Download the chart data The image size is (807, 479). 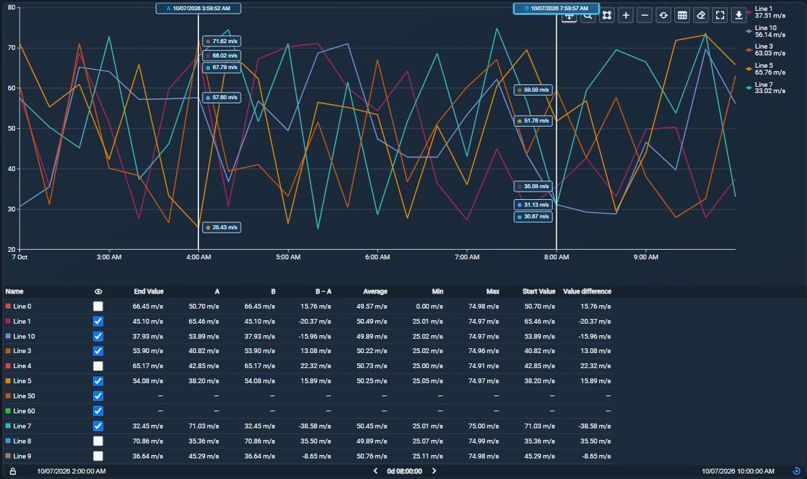point(739,16)
